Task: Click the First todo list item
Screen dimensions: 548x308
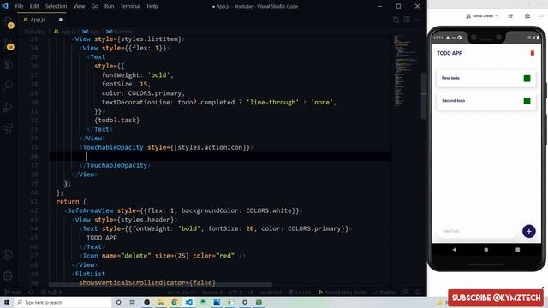Action: pyautogui.click(x=486, y=79)
